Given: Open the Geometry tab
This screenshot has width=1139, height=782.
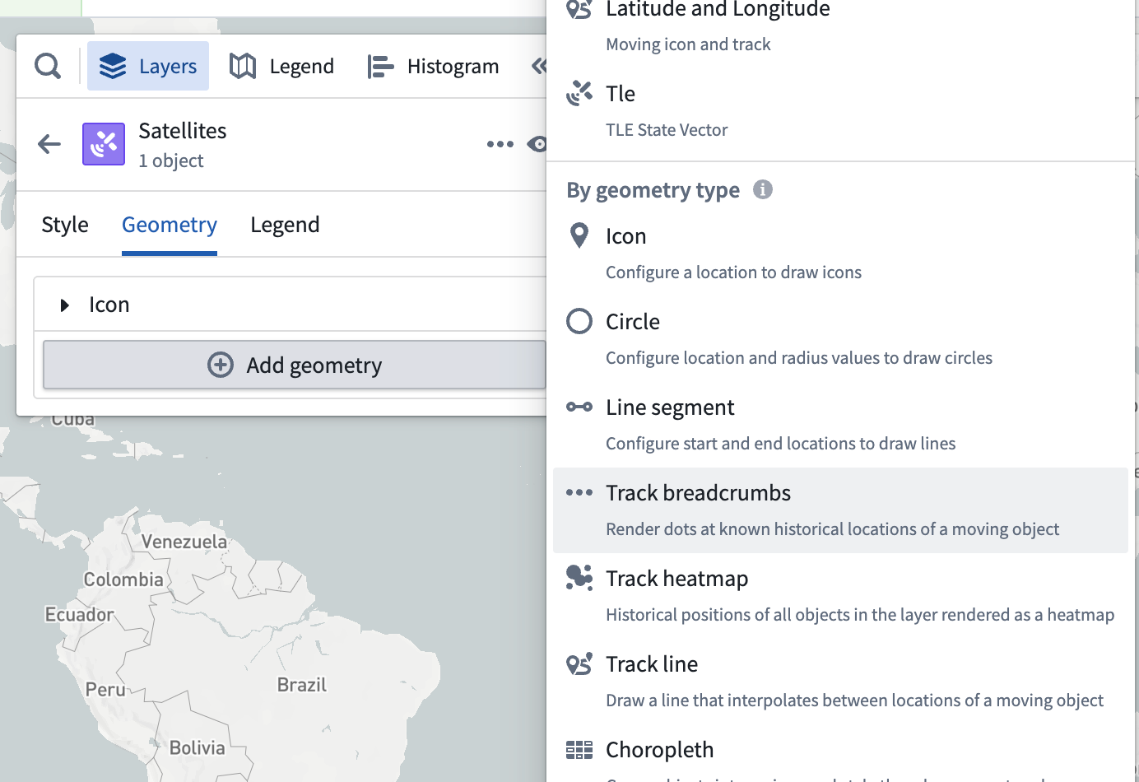Looking at the screenshot, I should pyautogui.click(x=170, y=225).
